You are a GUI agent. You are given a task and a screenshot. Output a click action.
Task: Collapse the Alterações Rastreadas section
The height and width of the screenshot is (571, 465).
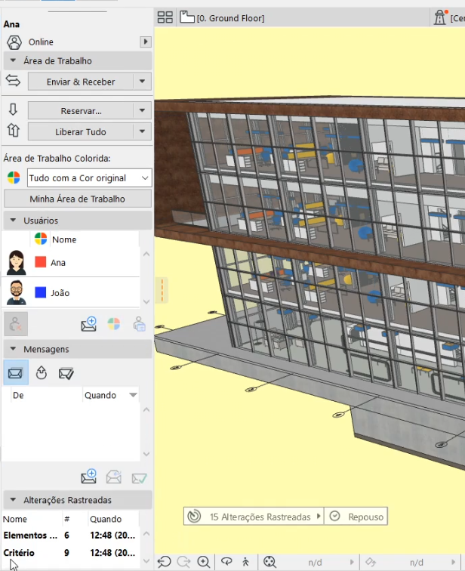pyautogui.click(x=13, y=500)
